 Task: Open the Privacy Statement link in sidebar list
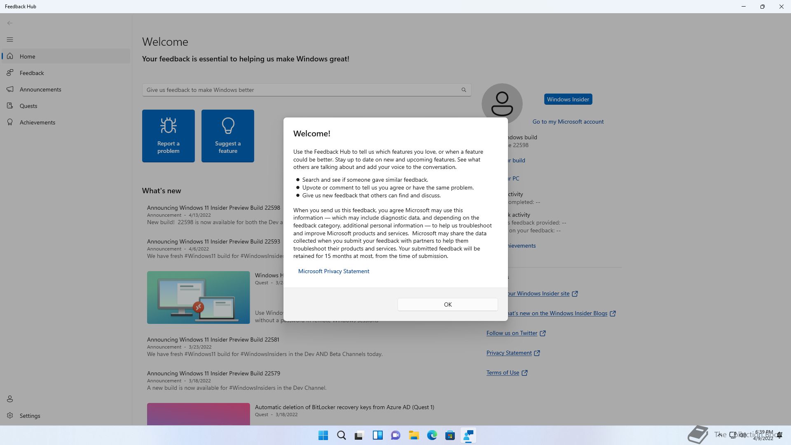pyautogui.click(x=509, y=353)
